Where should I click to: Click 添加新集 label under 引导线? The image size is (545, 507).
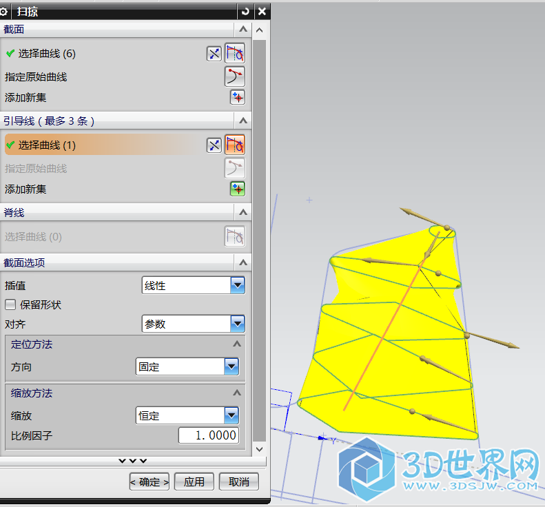(x=25, y=189)
